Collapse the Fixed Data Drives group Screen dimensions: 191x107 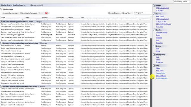click(1, 22)
